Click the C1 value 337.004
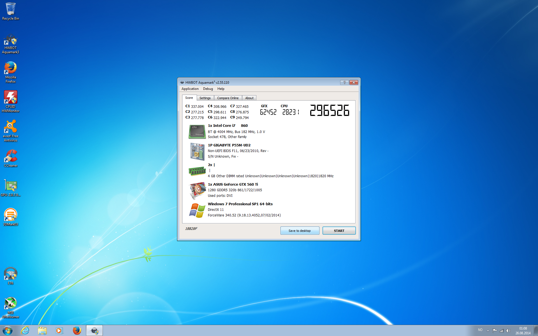This screenshot has width=538, height=336. 197,107
